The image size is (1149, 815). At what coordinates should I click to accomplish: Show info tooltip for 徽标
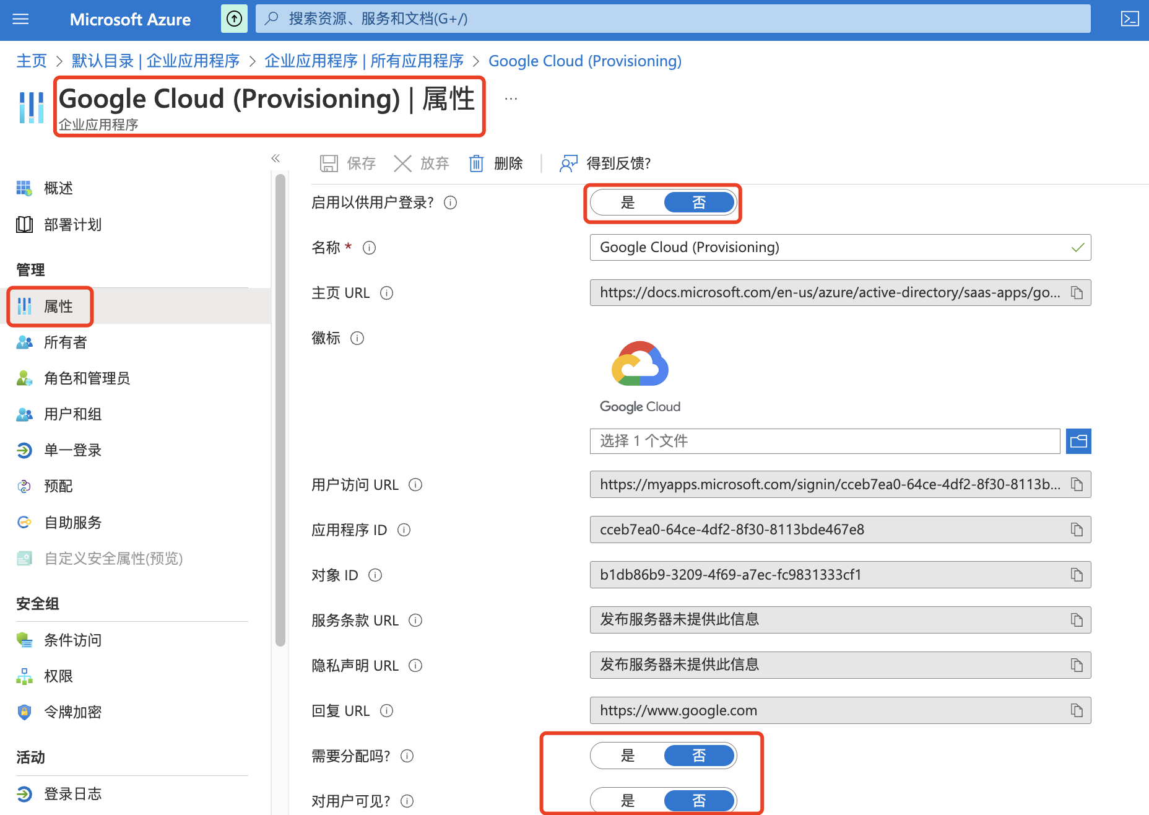tap(357, 338)
